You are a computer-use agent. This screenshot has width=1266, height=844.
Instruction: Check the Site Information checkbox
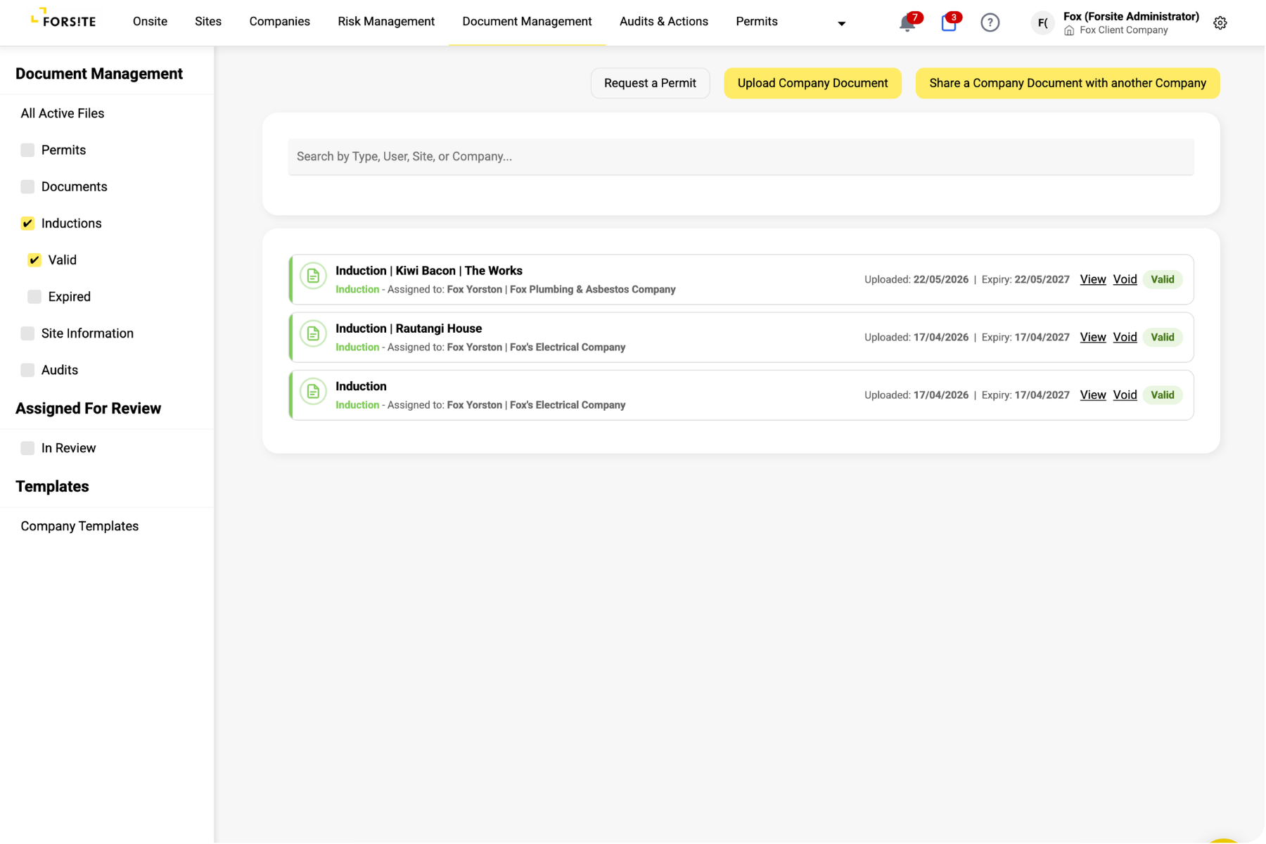point(27,333)
